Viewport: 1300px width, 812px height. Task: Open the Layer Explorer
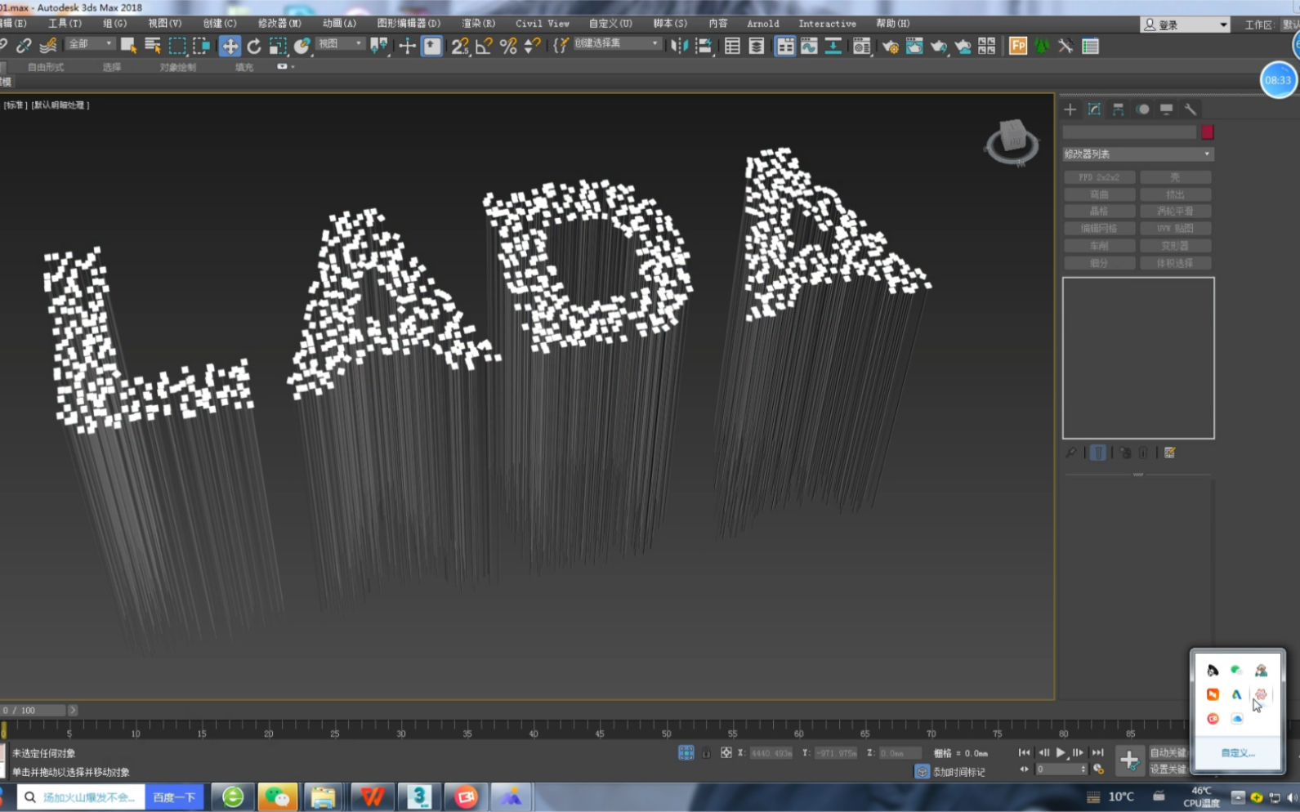pyautogui.click(x=757, y=46)
